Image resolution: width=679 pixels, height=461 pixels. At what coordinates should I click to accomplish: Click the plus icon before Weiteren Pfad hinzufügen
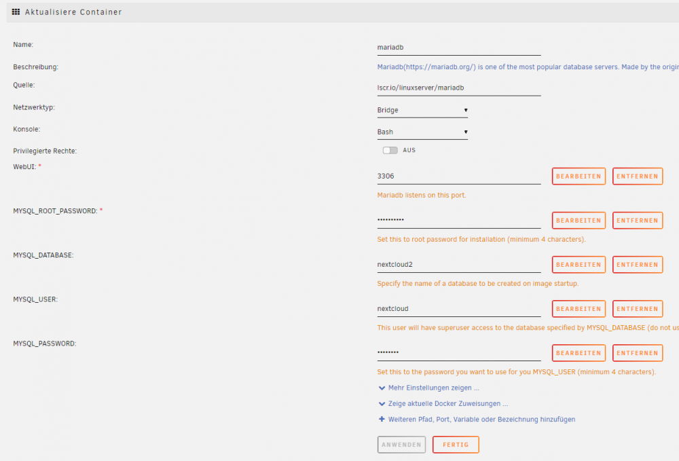tap(382, 419)
